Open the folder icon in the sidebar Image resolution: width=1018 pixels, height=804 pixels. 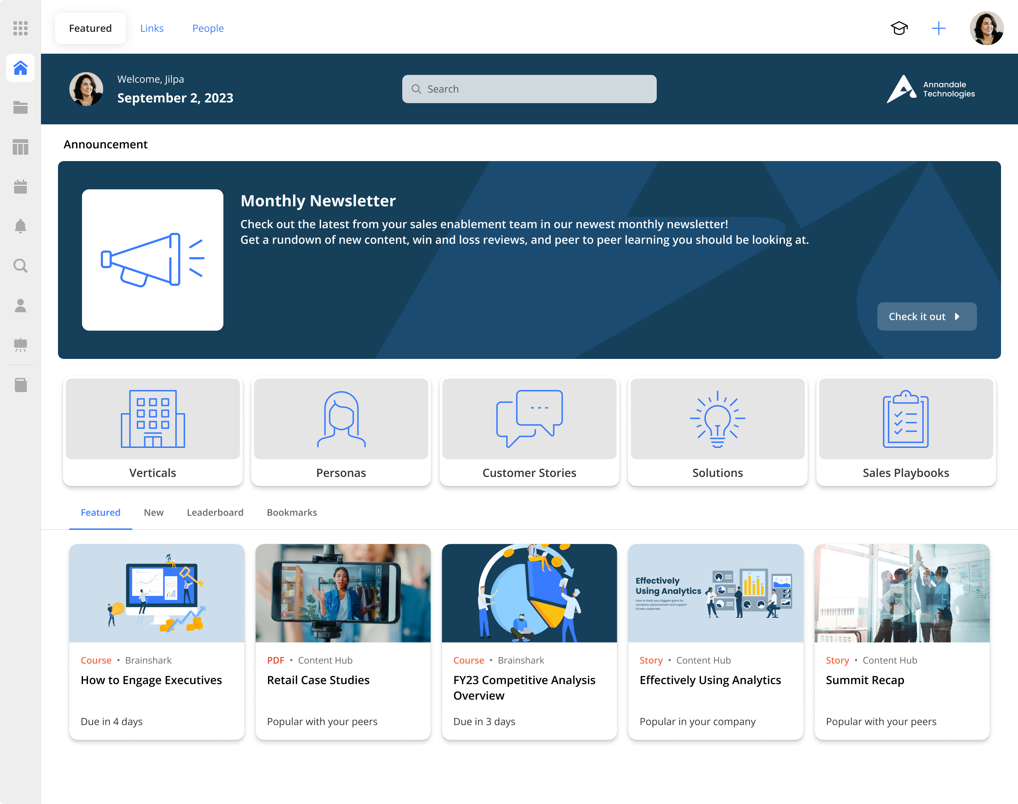click(20, 108)
